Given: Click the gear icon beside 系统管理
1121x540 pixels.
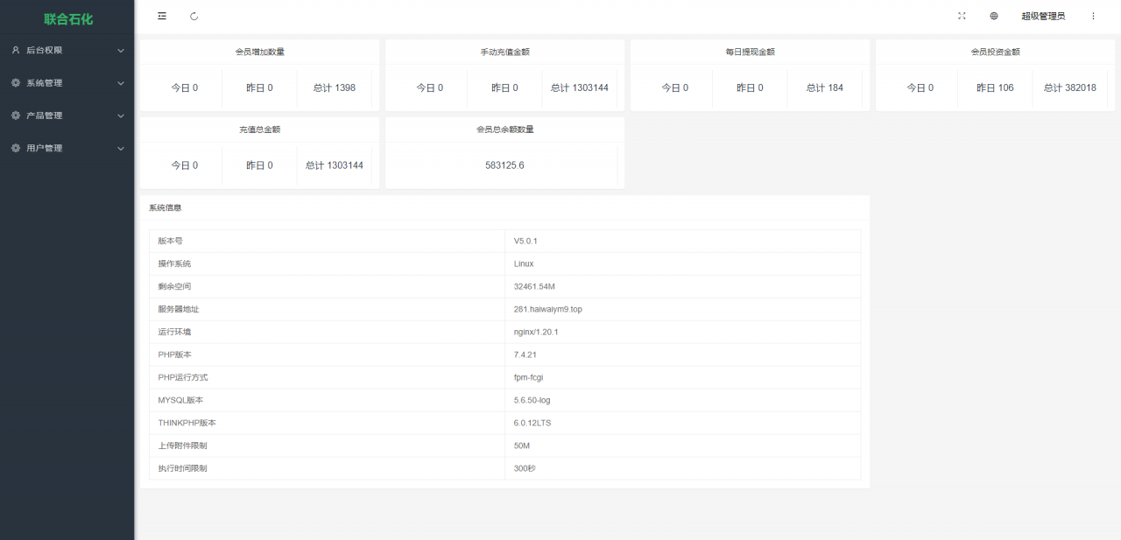Looking at the screenshot, I should (x=16, y=83).
